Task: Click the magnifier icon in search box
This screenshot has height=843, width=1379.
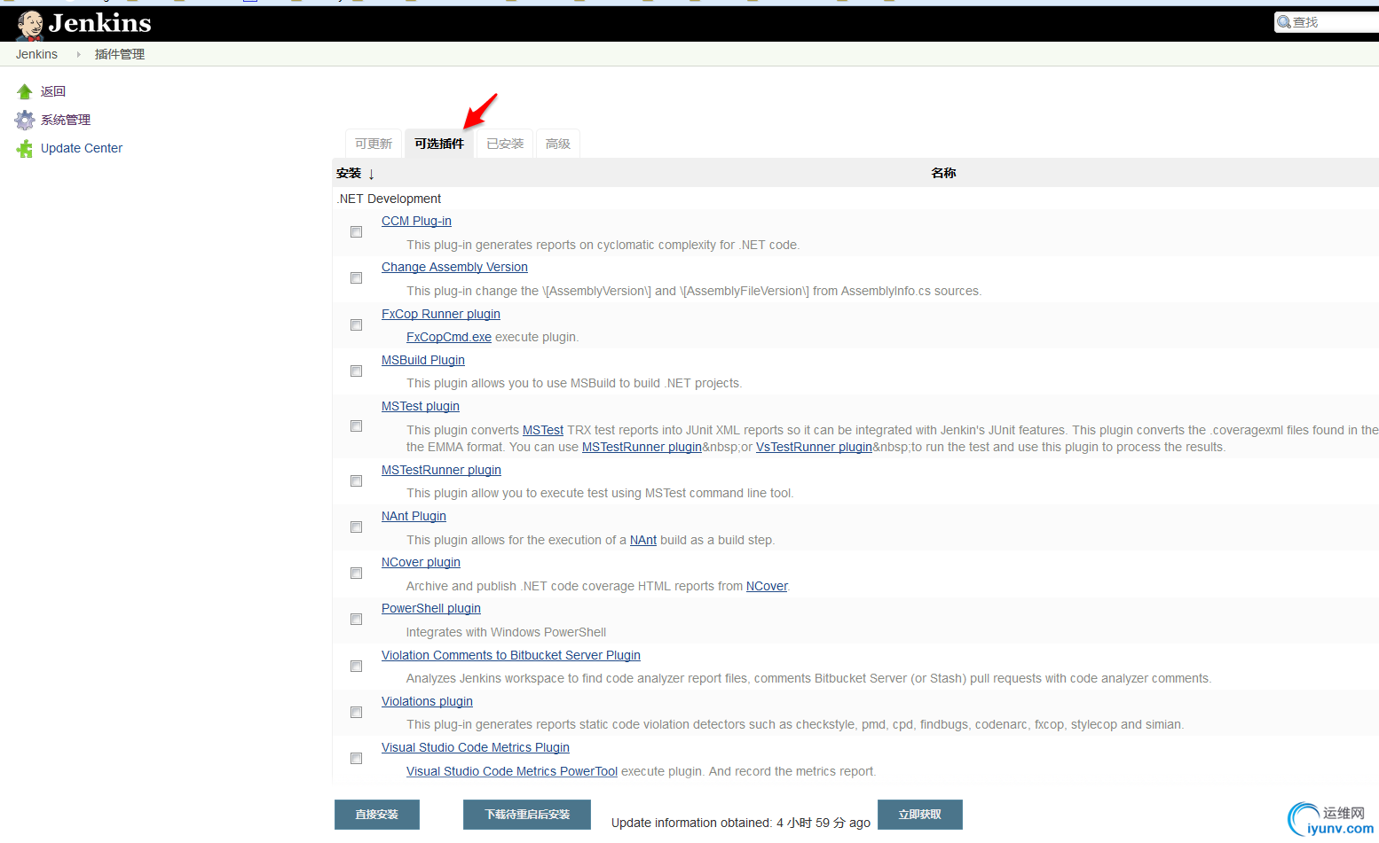Action: tap(1284, 22)
